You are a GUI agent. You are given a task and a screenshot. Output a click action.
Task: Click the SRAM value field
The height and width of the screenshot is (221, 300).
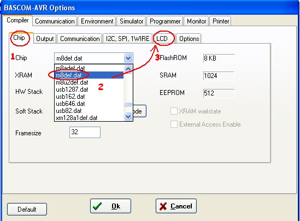pos(219,76)
